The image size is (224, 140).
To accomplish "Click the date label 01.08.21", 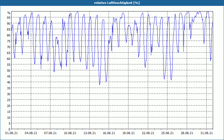I will tap(11, 133).
